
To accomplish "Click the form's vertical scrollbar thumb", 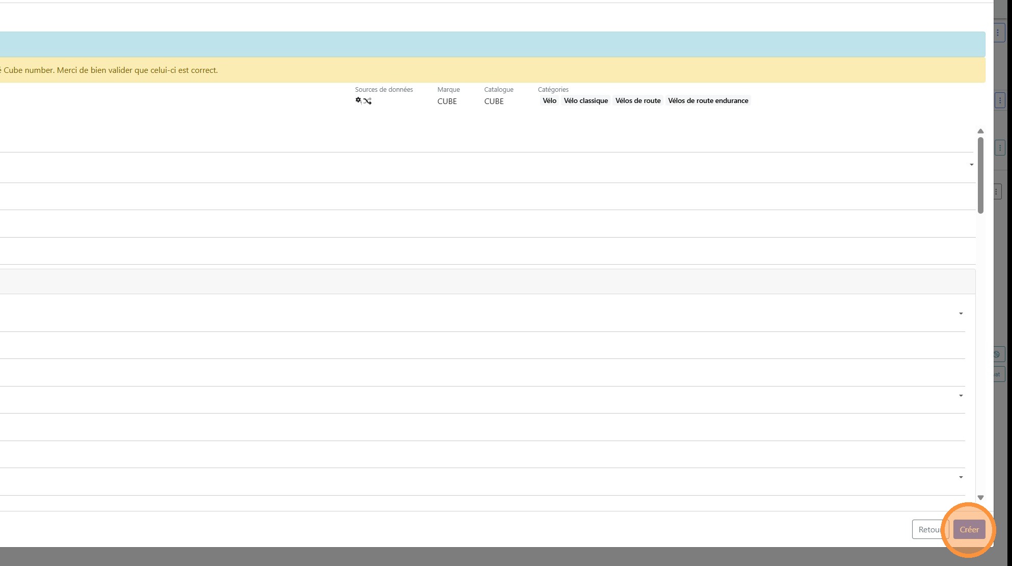I will pos(980,175).
